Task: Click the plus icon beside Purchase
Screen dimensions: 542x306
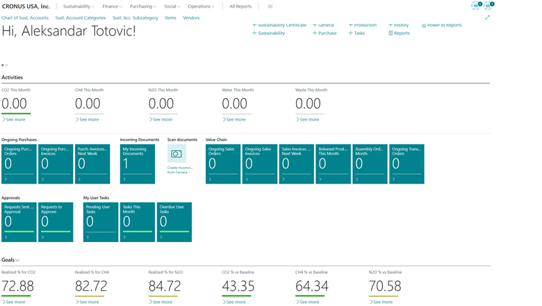Action: [315, 33]
